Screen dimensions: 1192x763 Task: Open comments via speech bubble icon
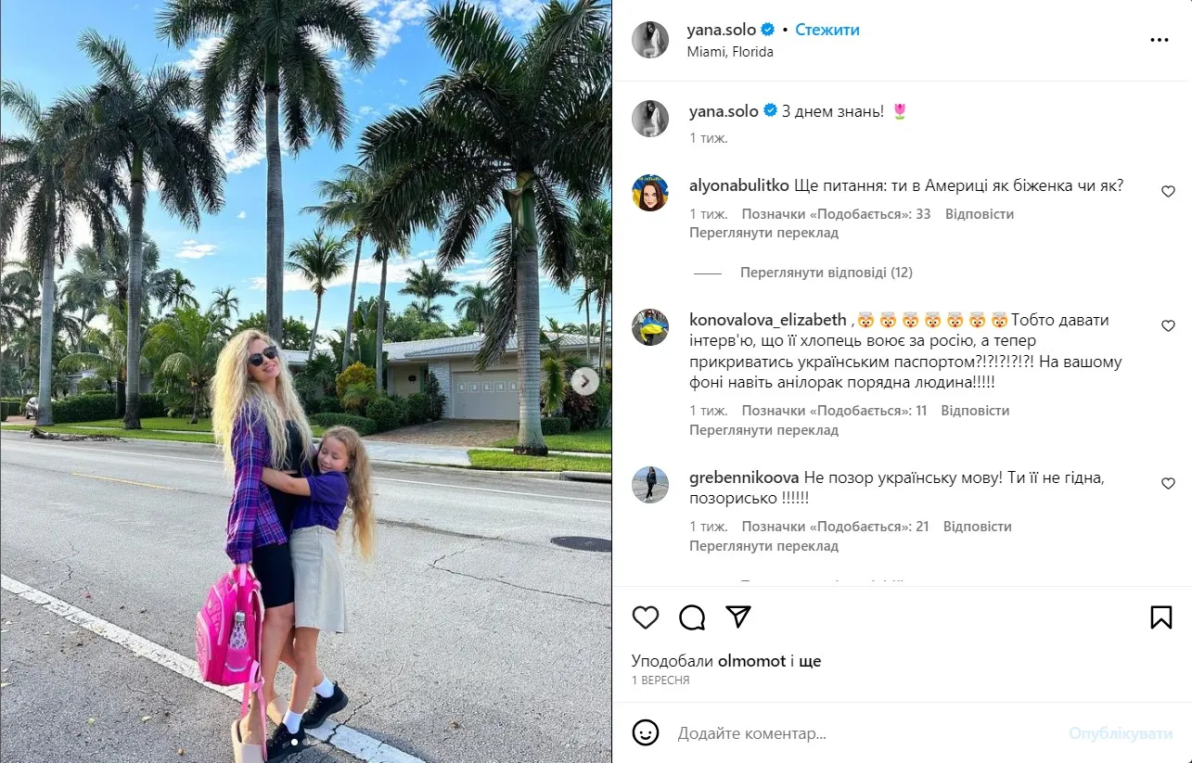click(x=692, y=617)
